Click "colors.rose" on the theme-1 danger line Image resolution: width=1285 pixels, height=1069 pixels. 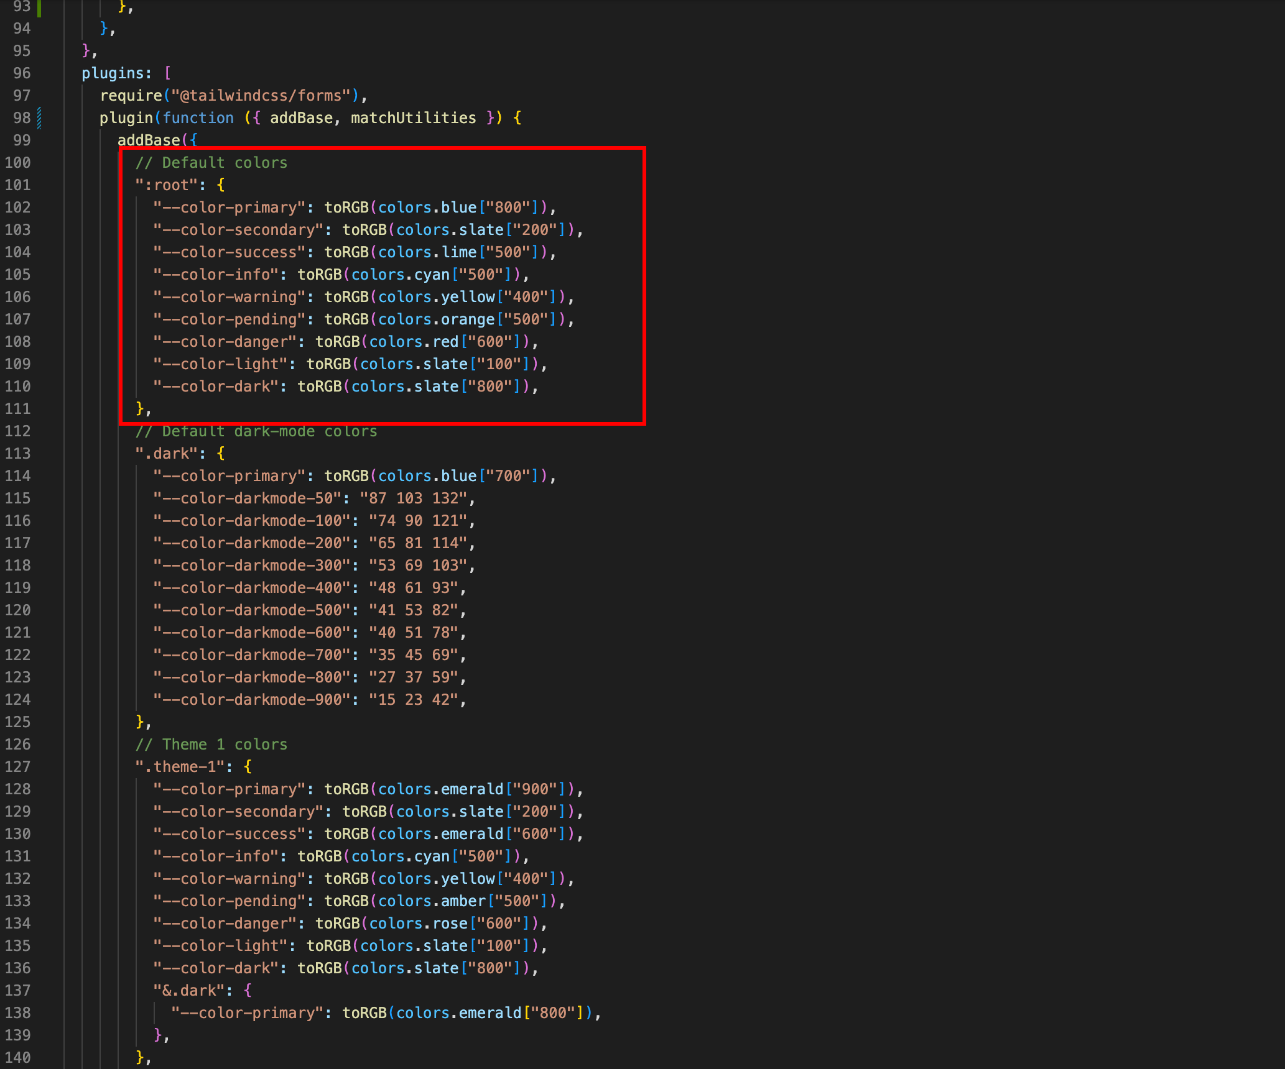(x=418, y=924)
